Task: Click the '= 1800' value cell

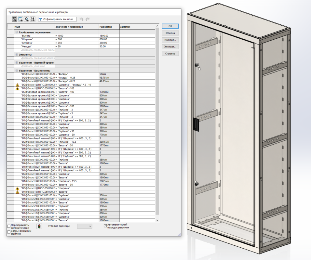Action: click(x=77, y=36)
